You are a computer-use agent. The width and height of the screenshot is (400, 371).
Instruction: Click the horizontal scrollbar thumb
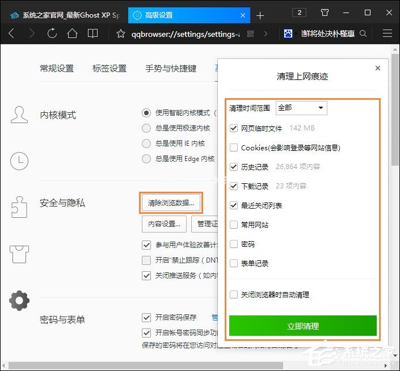pyautogui.click(x=146, y=366)
